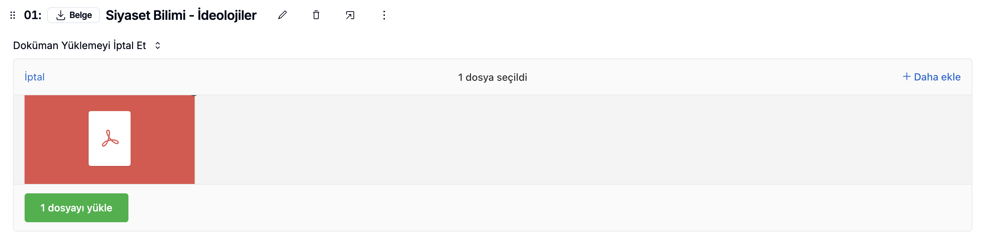Select the red PDF file thumbnail

click(110, 139)
